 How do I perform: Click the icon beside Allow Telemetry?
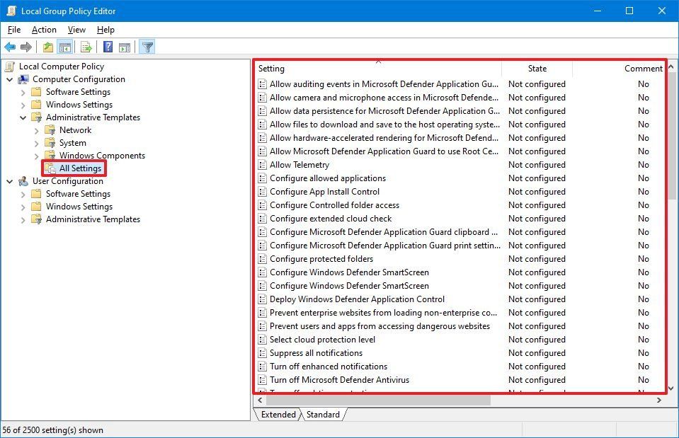[264, 164]
